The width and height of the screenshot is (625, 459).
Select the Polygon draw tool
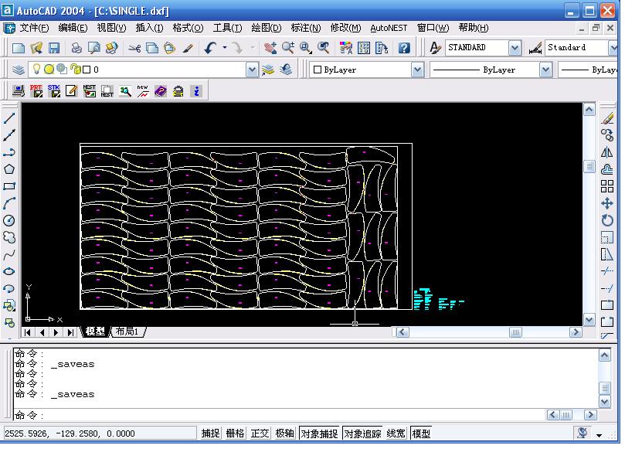9,169
